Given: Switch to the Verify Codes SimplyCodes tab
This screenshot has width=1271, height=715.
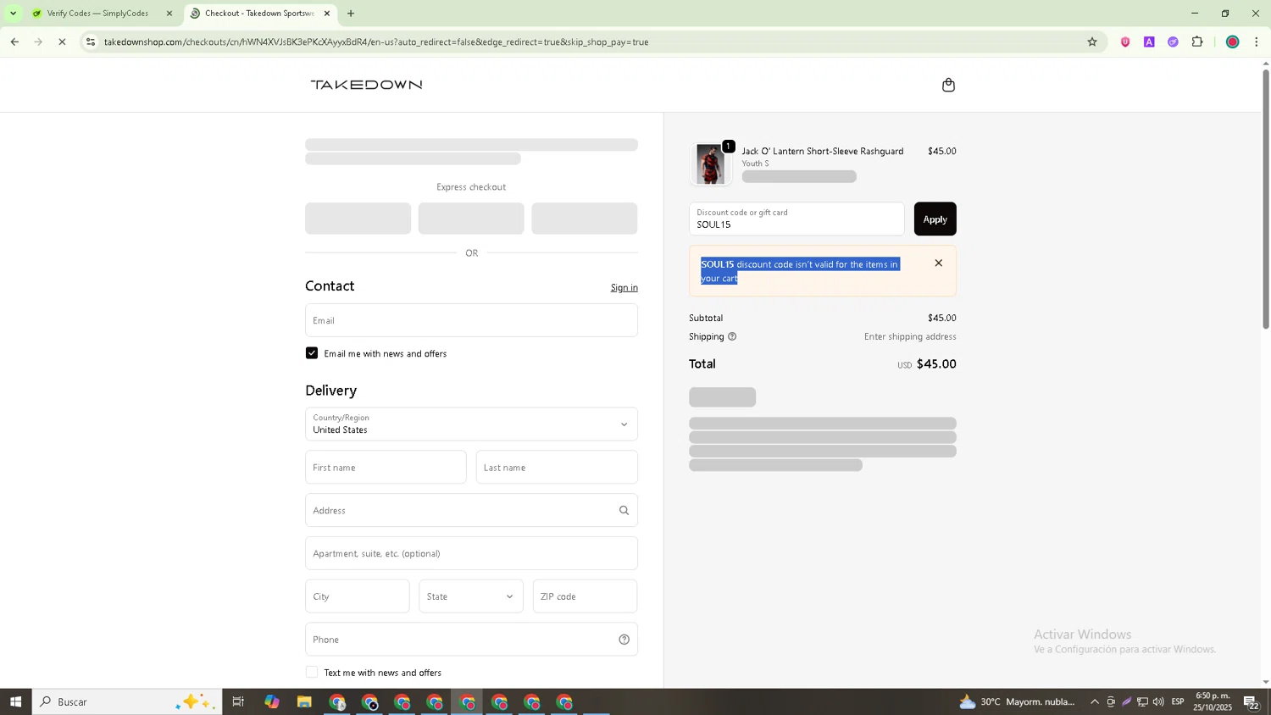Looking at the screenshot, I should [100, 14].
